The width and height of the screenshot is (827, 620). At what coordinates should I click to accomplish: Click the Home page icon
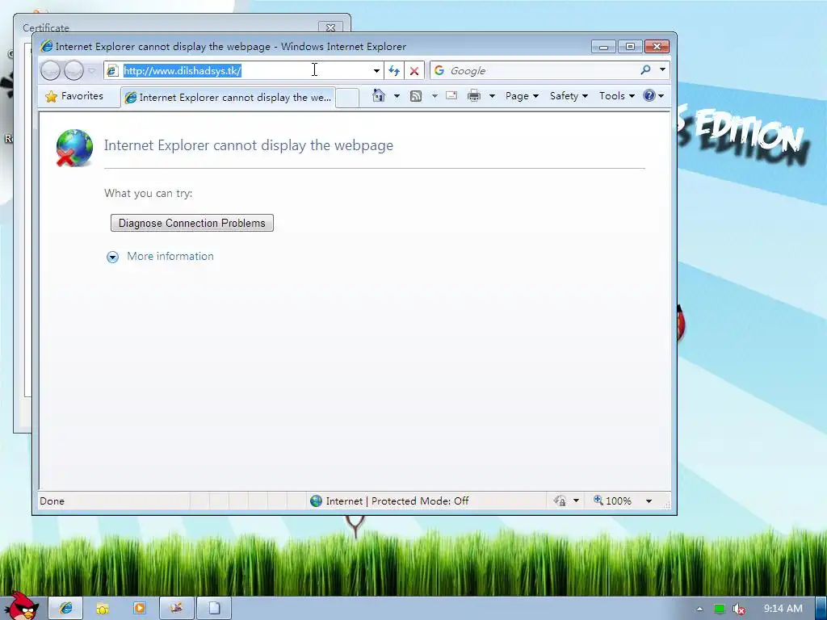pos(379,95)
